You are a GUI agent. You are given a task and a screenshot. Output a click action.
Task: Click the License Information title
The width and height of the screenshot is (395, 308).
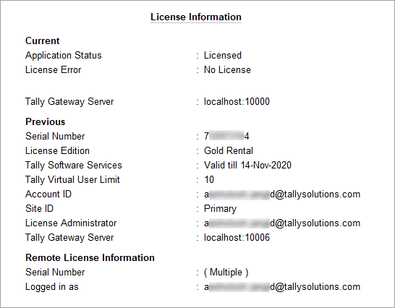point(196,17)
